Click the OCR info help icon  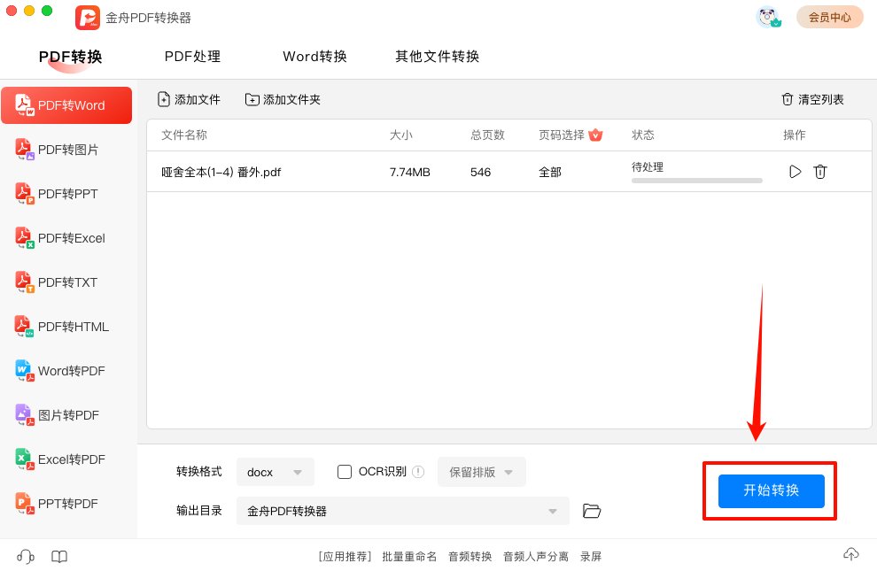418,472
